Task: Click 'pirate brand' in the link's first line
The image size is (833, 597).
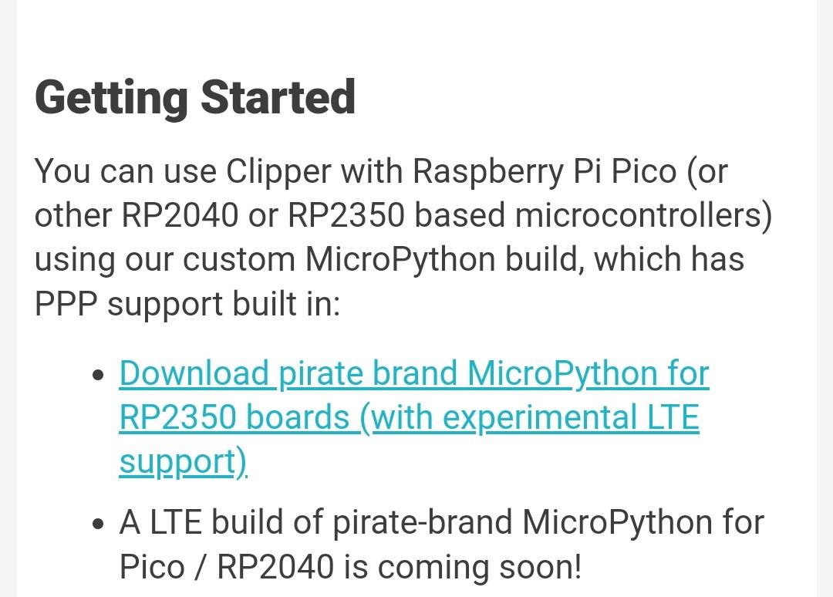Action: (368, 373)
